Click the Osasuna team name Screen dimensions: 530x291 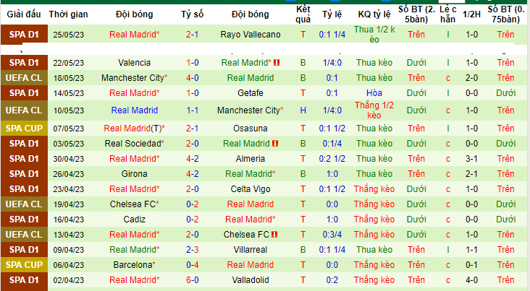click(251, 129)
